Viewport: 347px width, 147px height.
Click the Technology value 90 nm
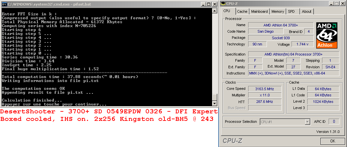[x=257, y=44]
